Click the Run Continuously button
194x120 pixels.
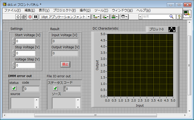tap(24, 17)
